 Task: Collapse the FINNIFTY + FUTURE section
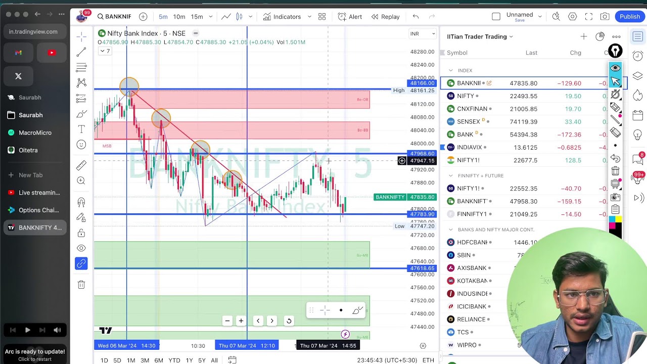451,175
